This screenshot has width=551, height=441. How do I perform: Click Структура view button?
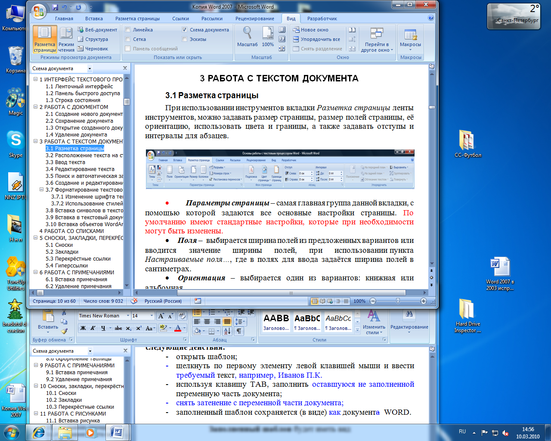(x=93, y=39)
